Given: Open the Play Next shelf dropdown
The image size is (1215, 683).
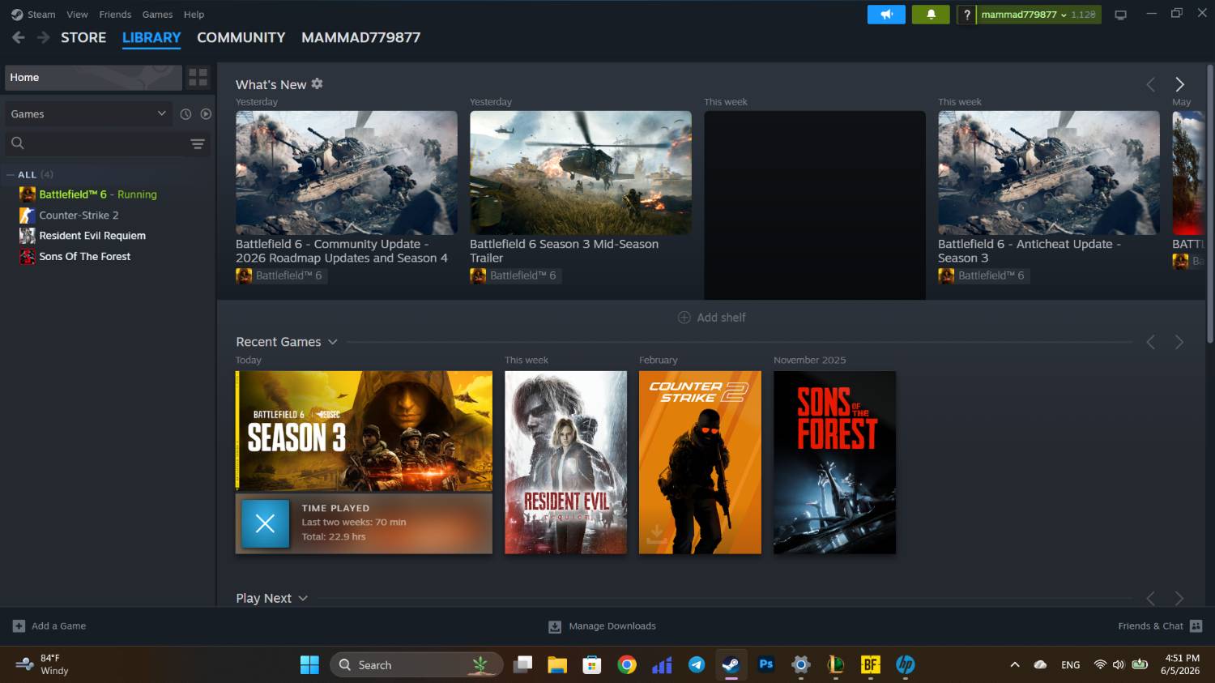Looking at the screenshot, I should pos(303,598).
